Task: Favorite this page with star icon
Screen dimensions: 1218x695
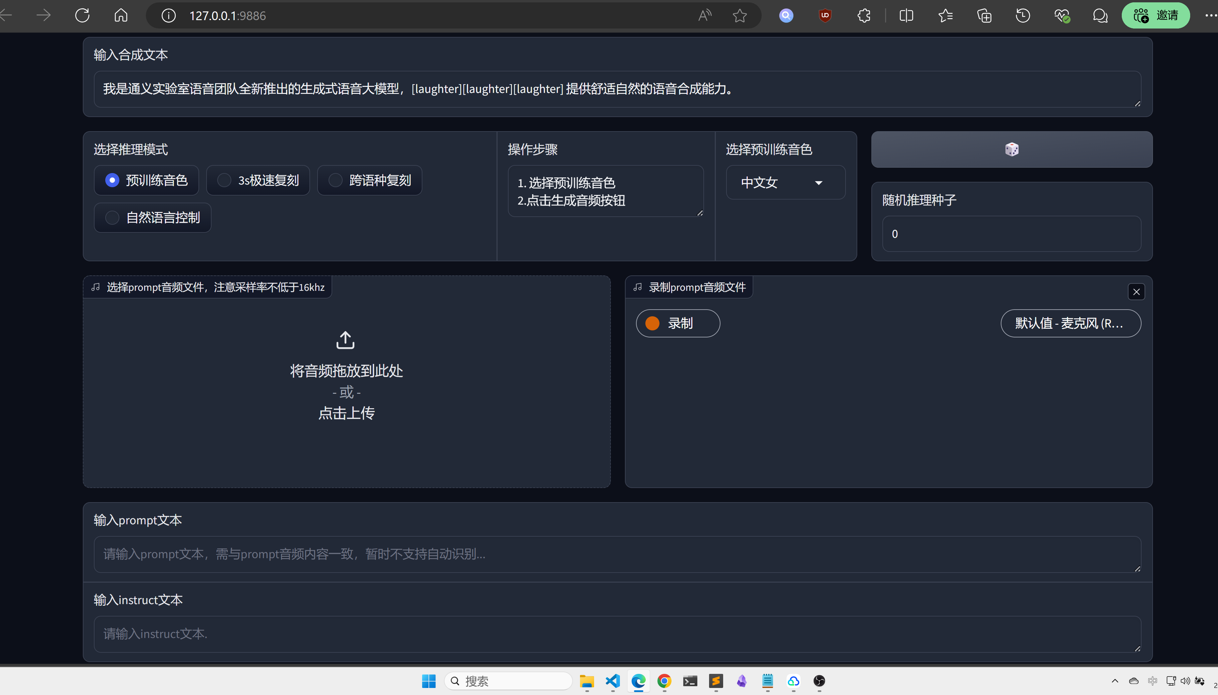Action: [740, 15]
